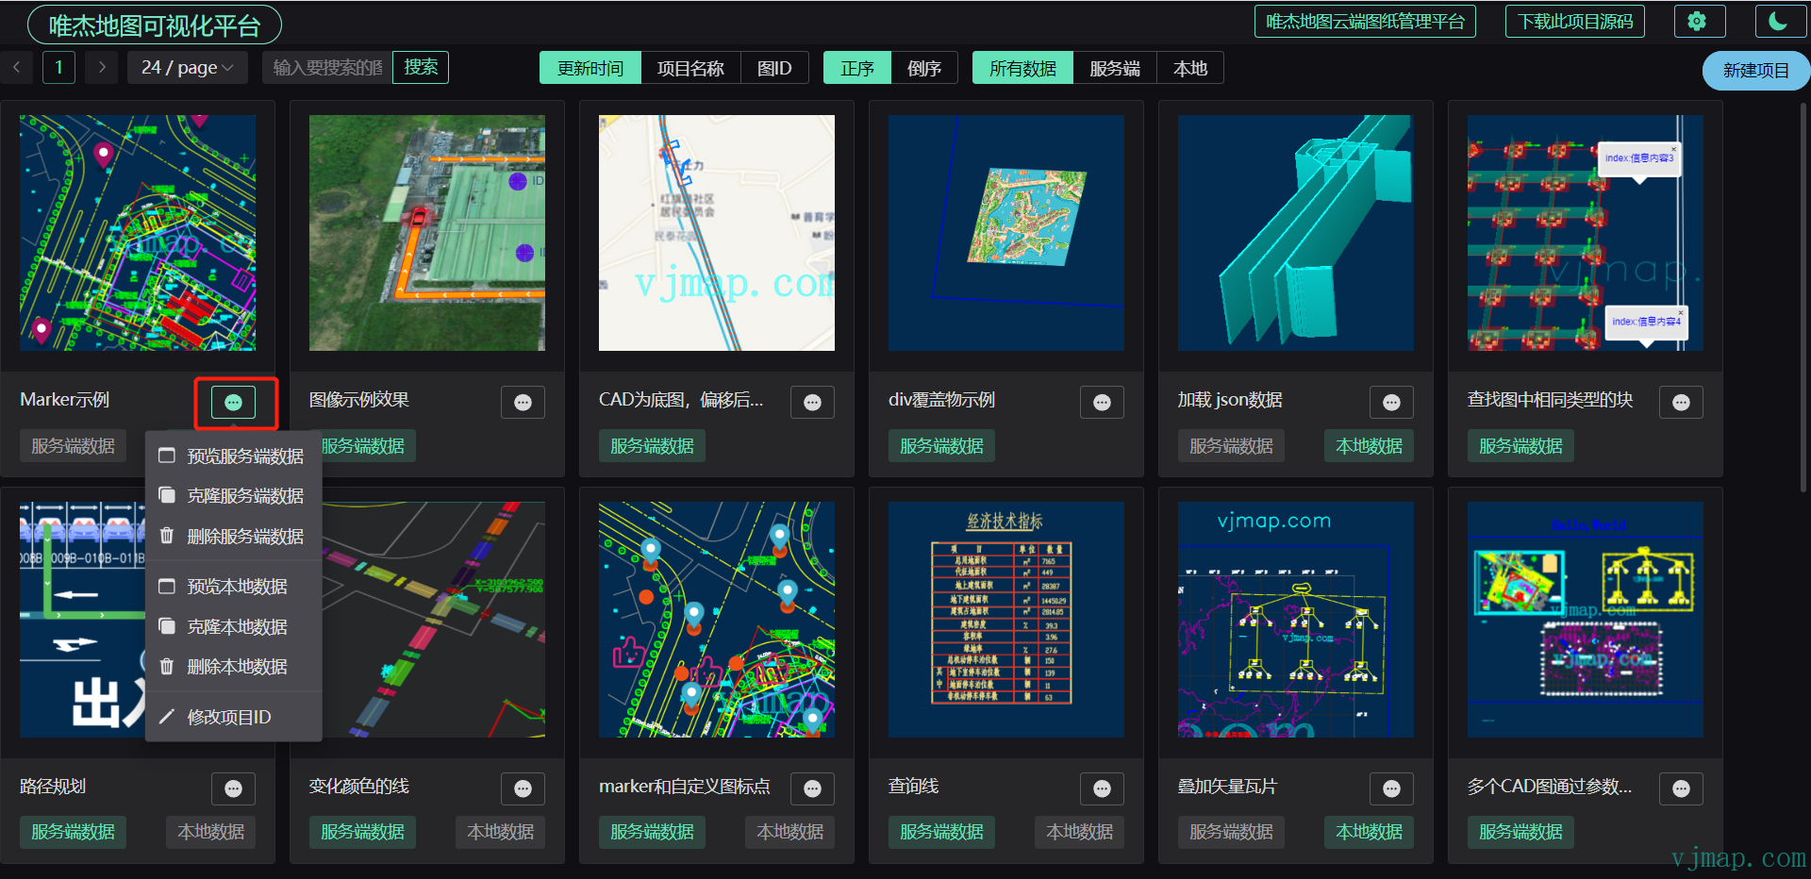
Task: Open the menu icon on 路径规划 card
Action: click(233, 789)
